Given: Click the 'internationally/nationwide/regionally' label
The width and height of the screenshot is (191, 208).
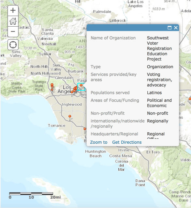Looking at the screenshot, I should click(117, 123).
